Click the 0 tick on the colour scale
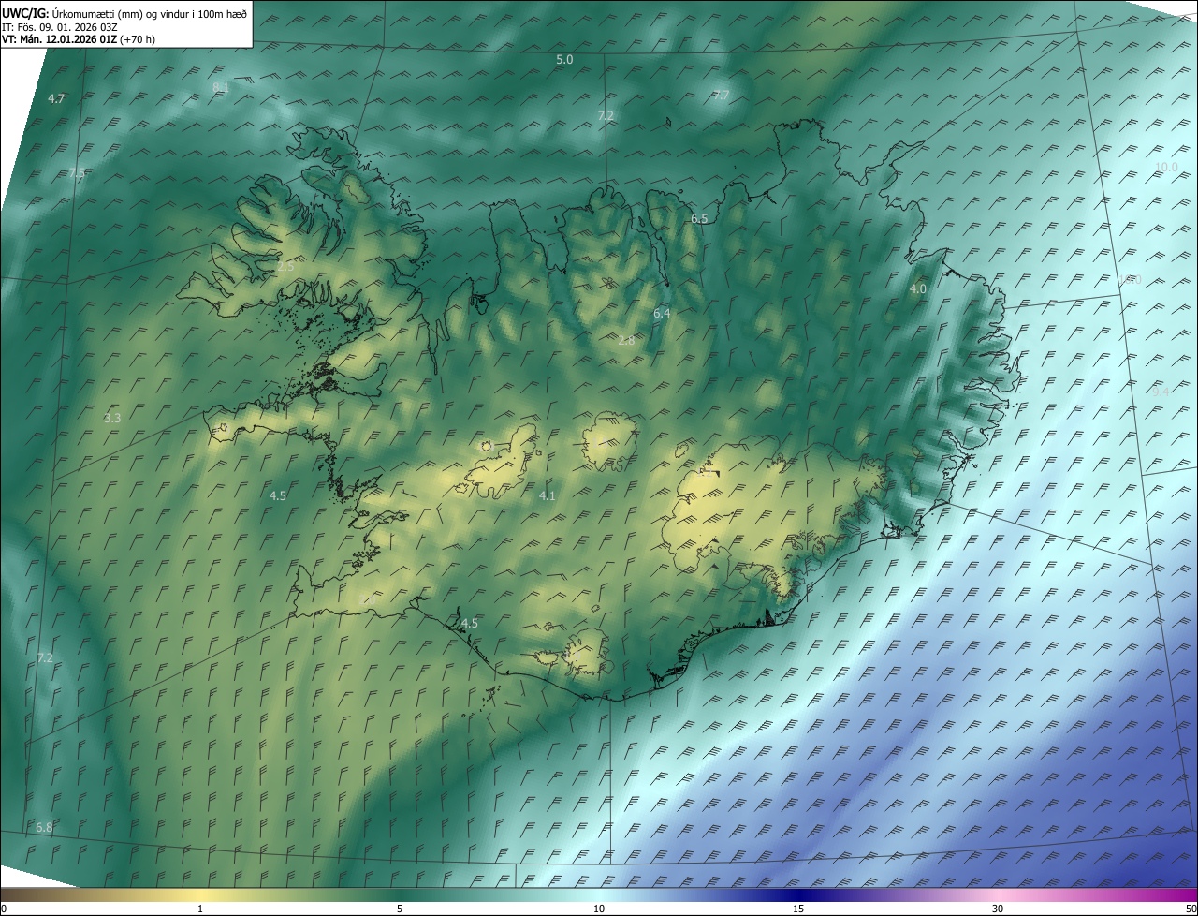This screenshot has height=916, width=1198. click(x=4, y=909)
